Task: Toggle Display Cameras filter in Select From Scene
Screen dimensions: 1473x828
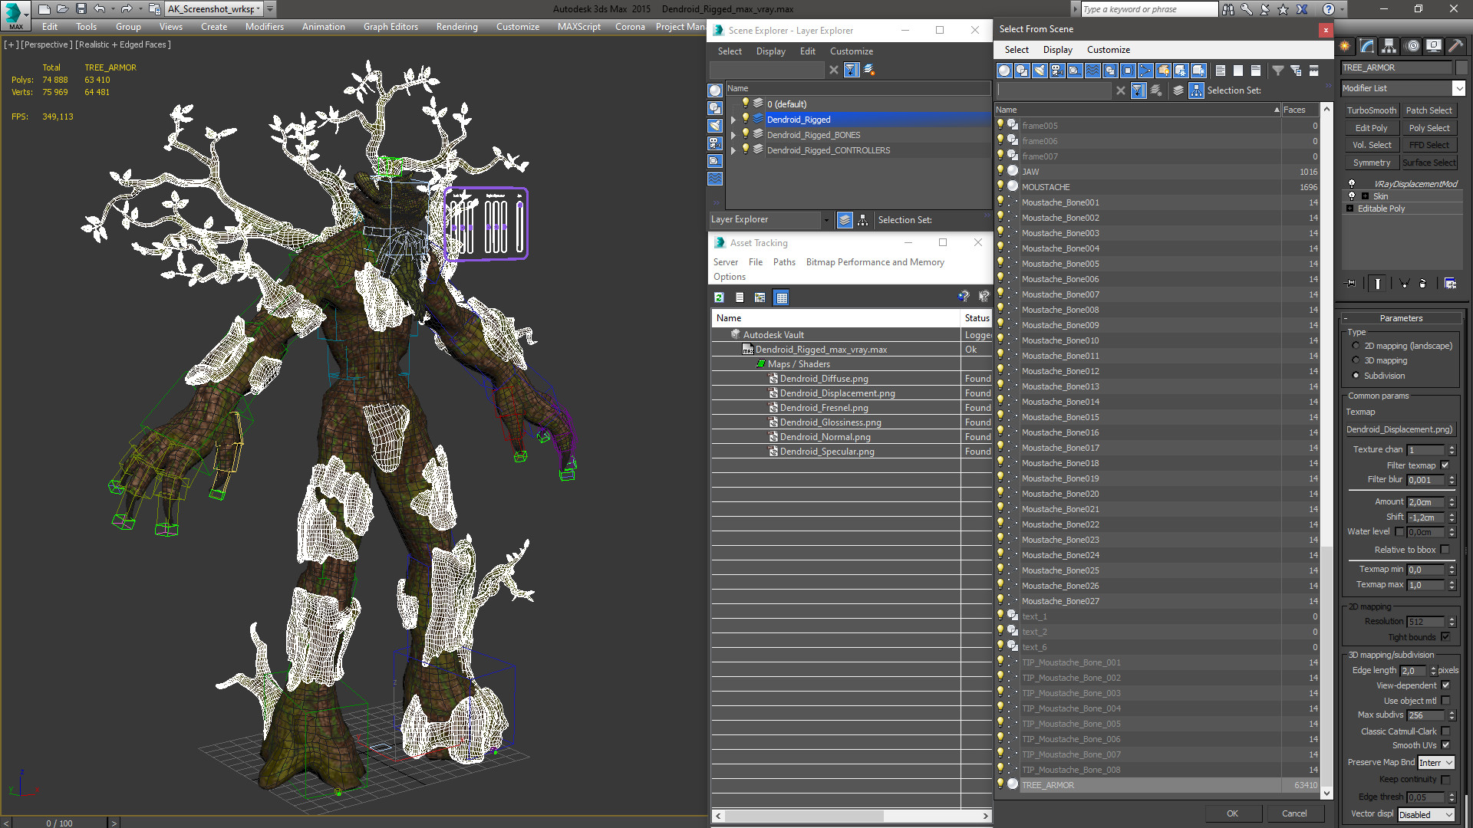Action: pyautogui.click(x=1057, y=71)
